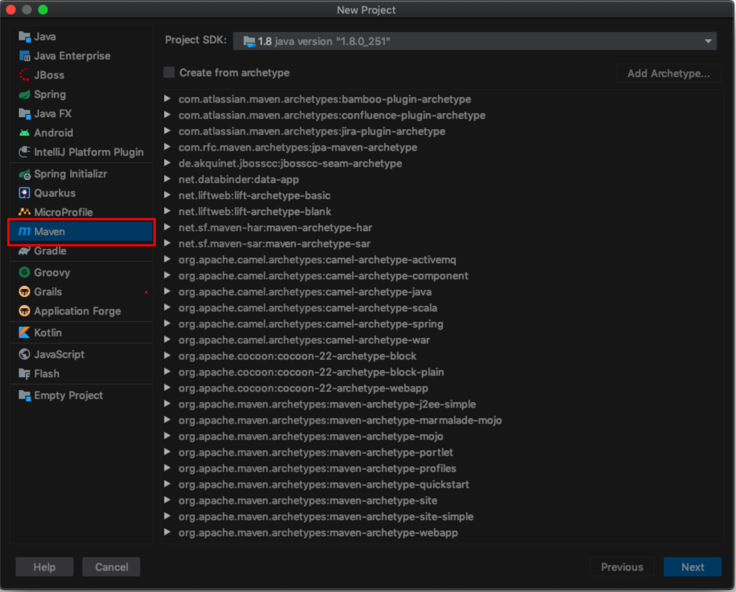Select maven-archetype-har row
736x592 pixels.
[x=442, y=228]
